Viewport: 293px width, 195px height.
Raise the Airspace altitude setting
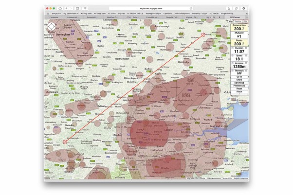point(246,63)
